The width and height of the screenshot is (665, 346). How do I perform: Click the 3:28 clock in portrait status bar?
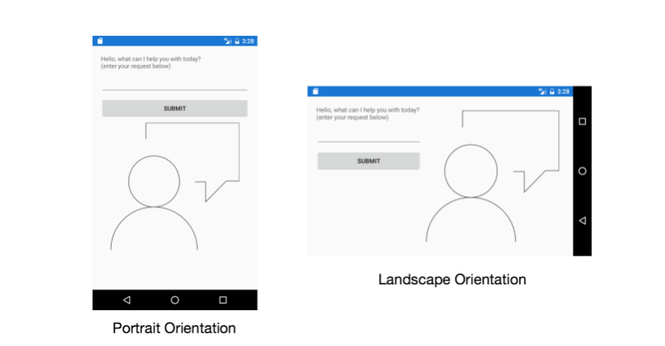(x=248, y=41)
